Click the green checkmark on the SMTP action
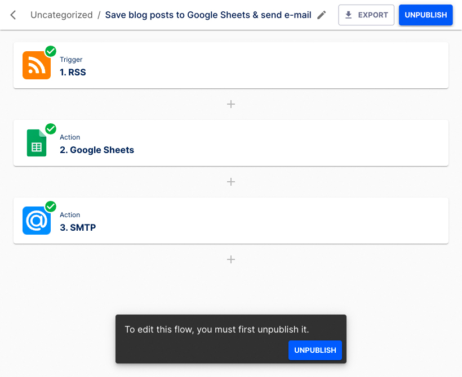 click(50, 207)
